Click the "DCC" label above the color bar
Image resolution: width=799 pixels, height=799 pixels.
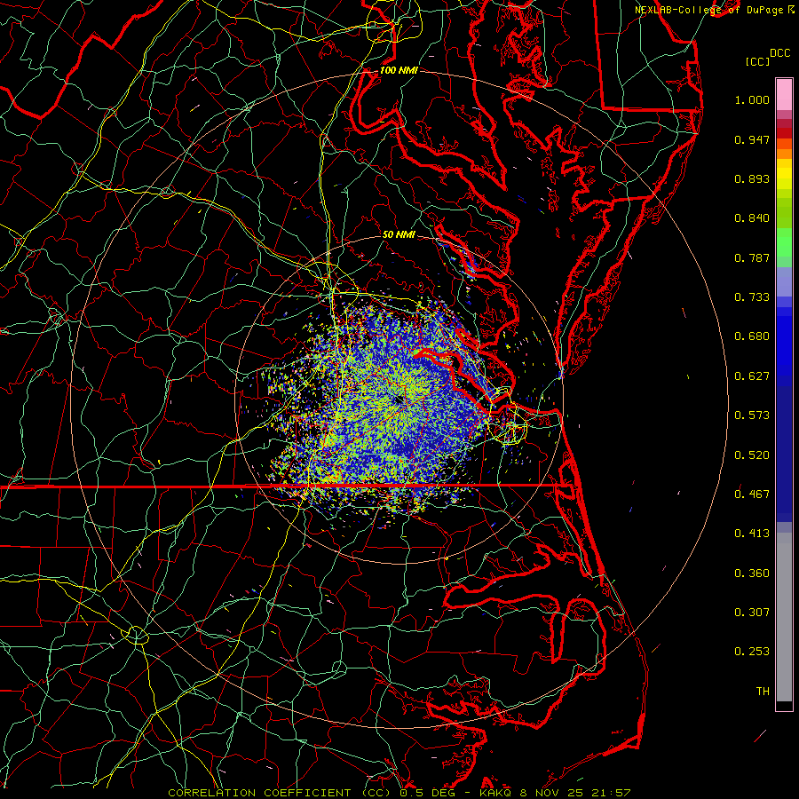[780, 53]
